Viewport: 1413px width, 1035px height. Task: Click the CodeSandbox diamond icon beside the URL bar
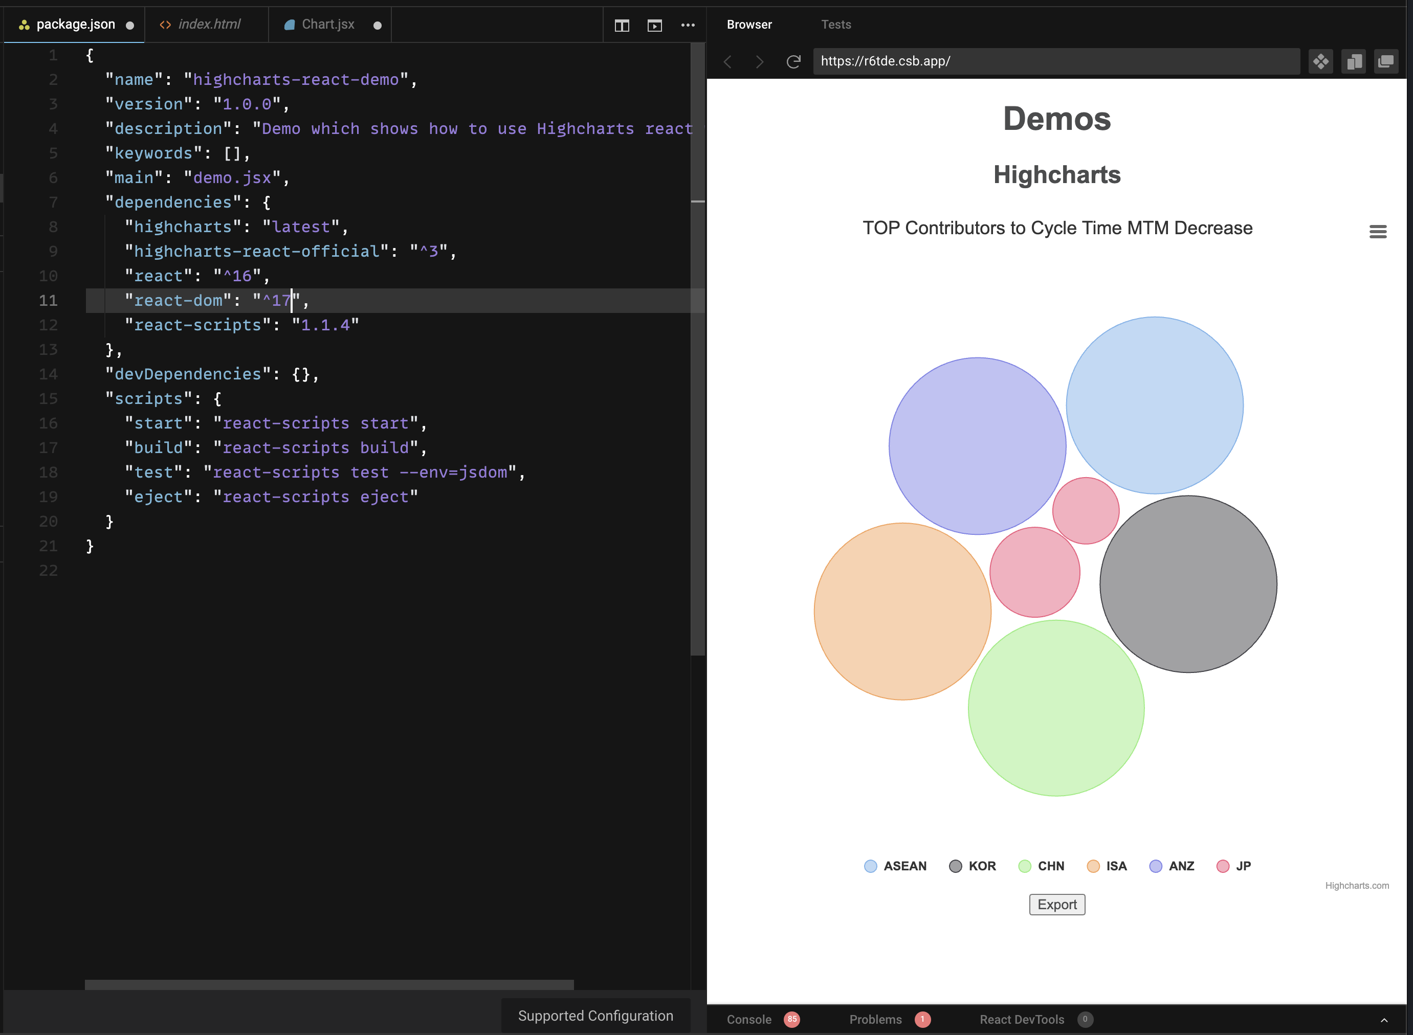tap(1321, 61)
